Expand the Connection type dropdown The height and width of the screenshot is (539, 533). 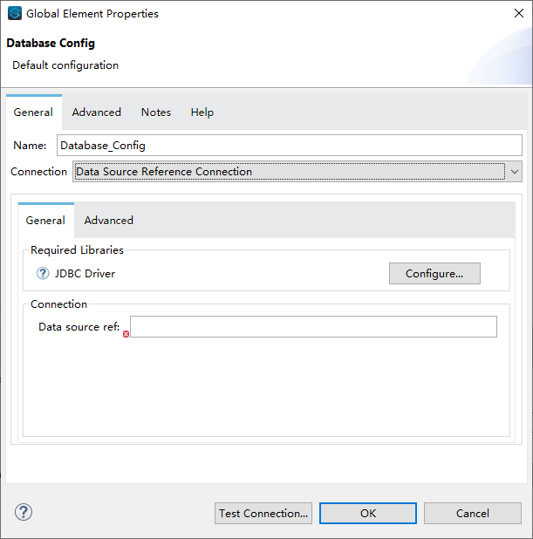[x=514, y=172]
